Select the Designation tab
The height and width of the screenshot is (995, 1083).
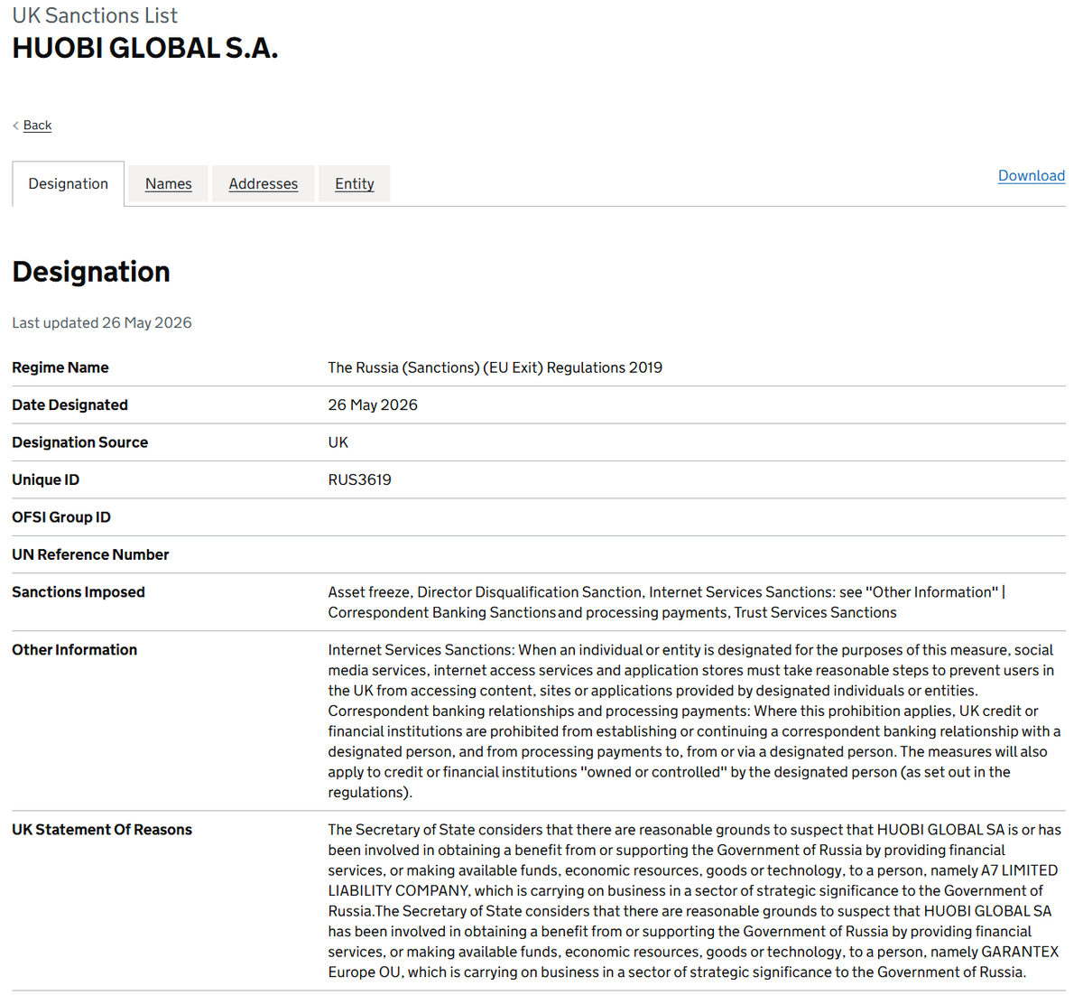pyautogui.click(x=69, y=183)
